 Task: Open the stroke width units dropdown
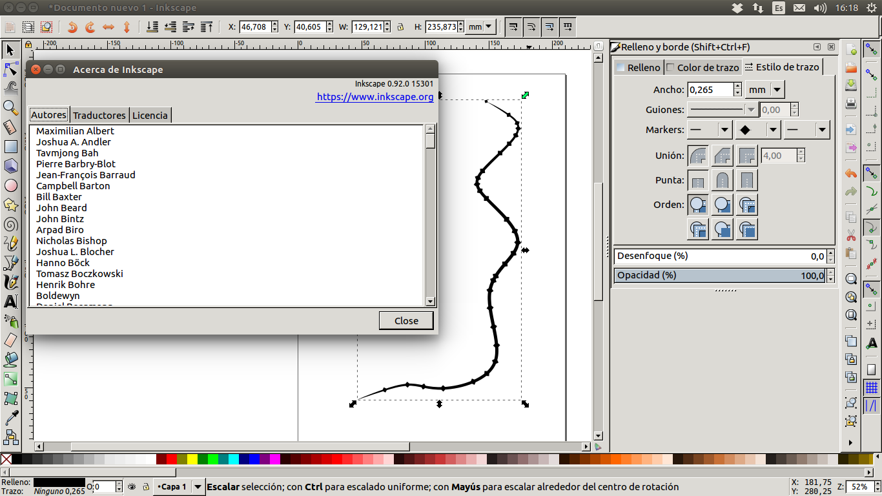(x=764, y=89)
